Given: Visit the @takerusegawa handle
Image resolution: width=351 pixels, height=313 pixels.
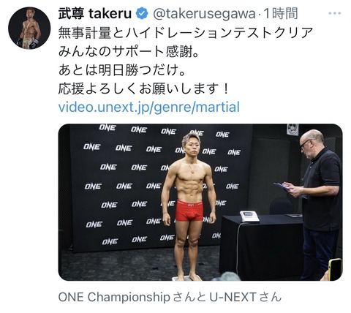Looking at the screenshot, I should (204, 14).
